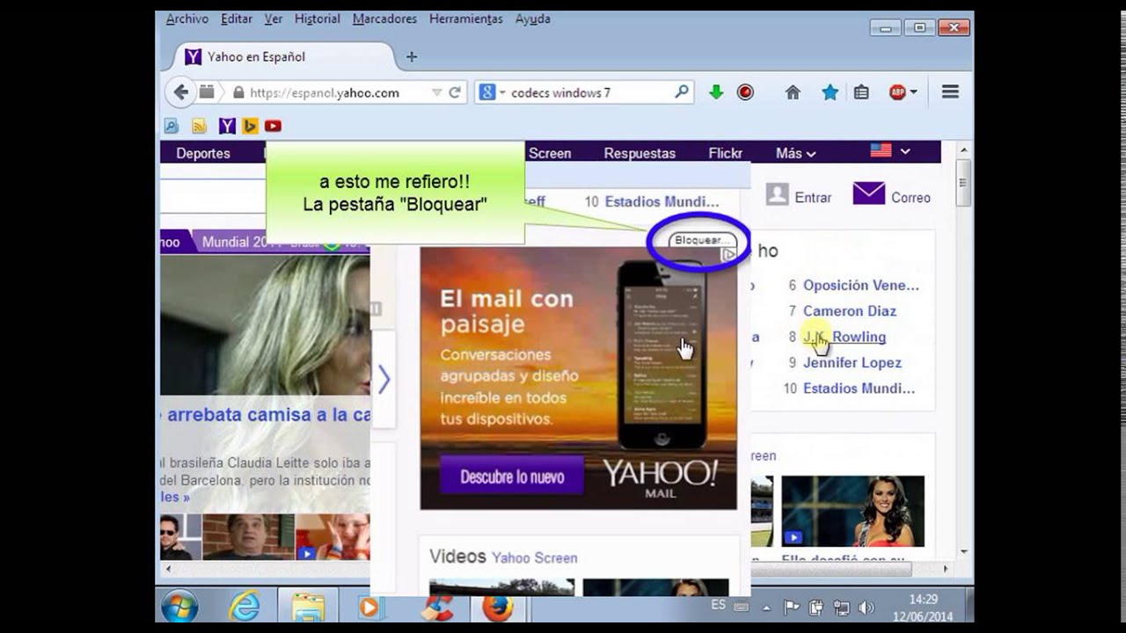
Task: Go back with the browser Back arrow
Action: pyautogui.click(x=180, y=92)
